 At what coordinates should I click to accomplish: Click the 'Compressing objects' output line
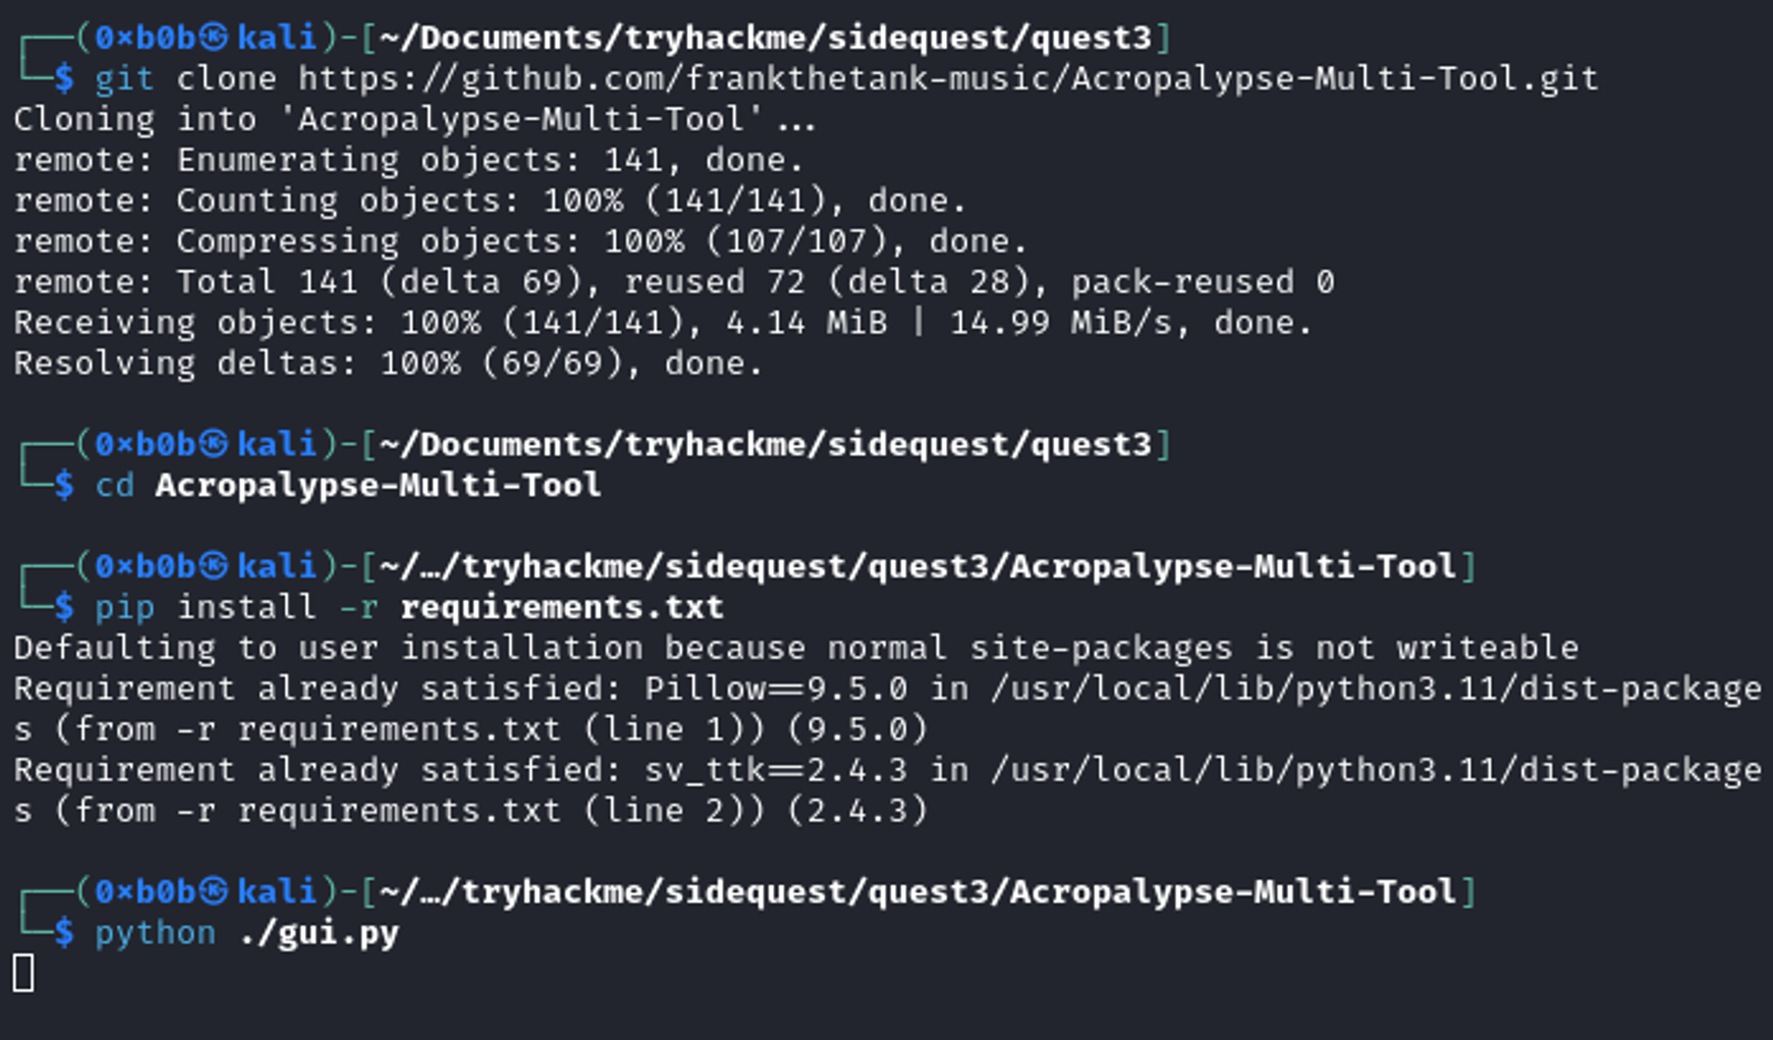click(519, 242)
